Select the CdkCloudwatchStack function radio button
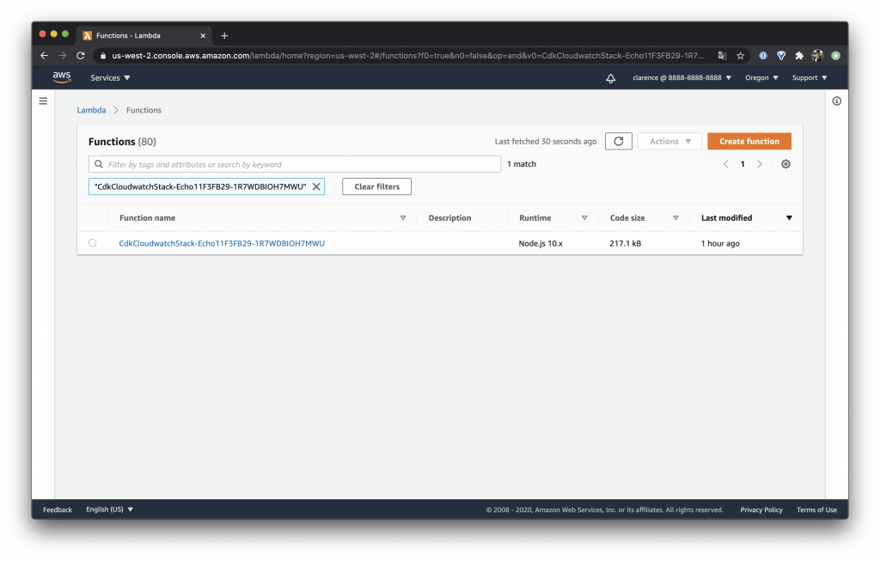Image resolution: width=880 pixels, height=561 pixels. (93, 243)
